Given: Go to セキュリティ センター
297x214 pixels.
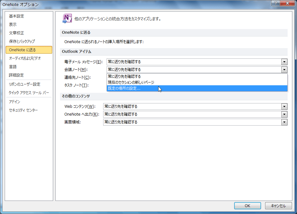Looking at the screenshot, I should pyautogui.click(x=23, y=110).
